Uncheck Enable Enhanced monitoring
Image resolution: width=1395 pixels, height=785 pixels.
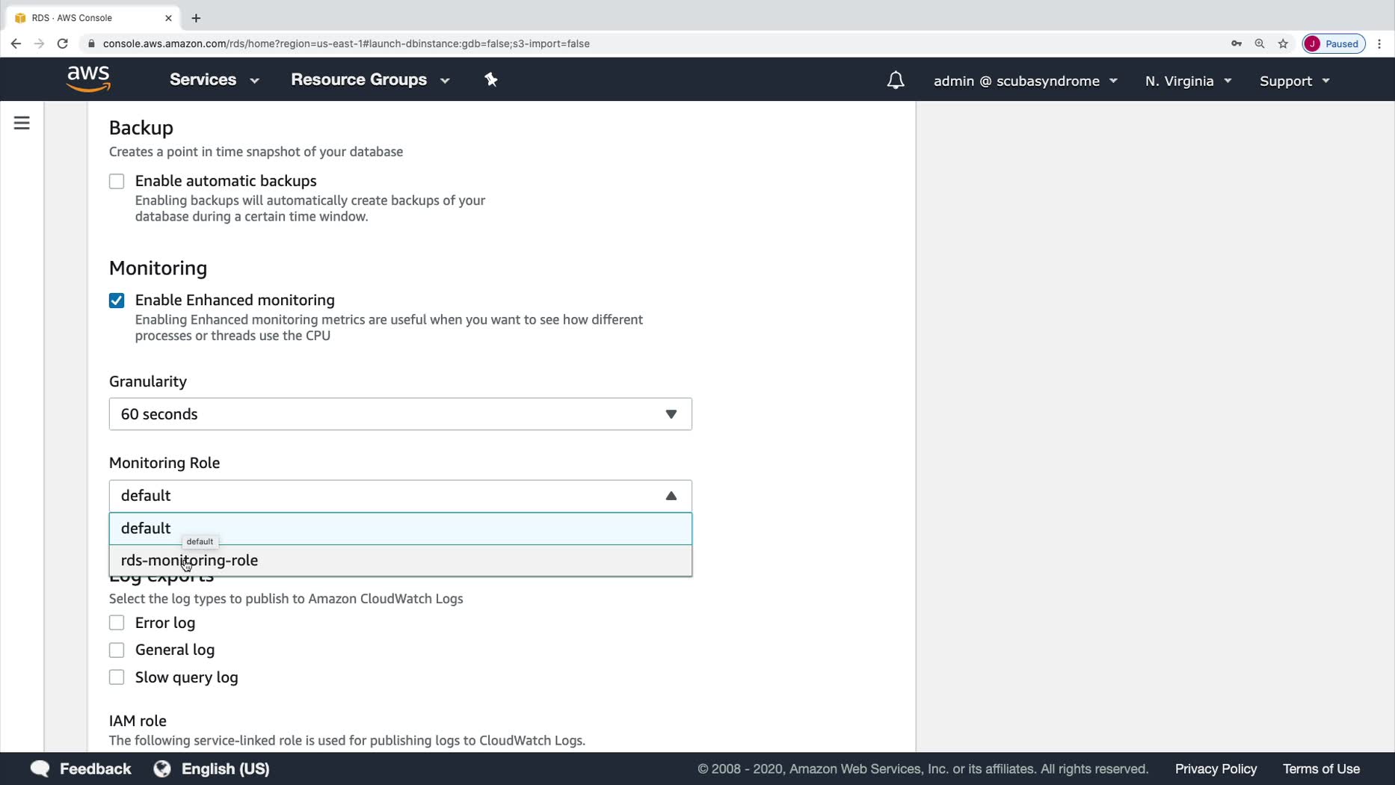117,301
